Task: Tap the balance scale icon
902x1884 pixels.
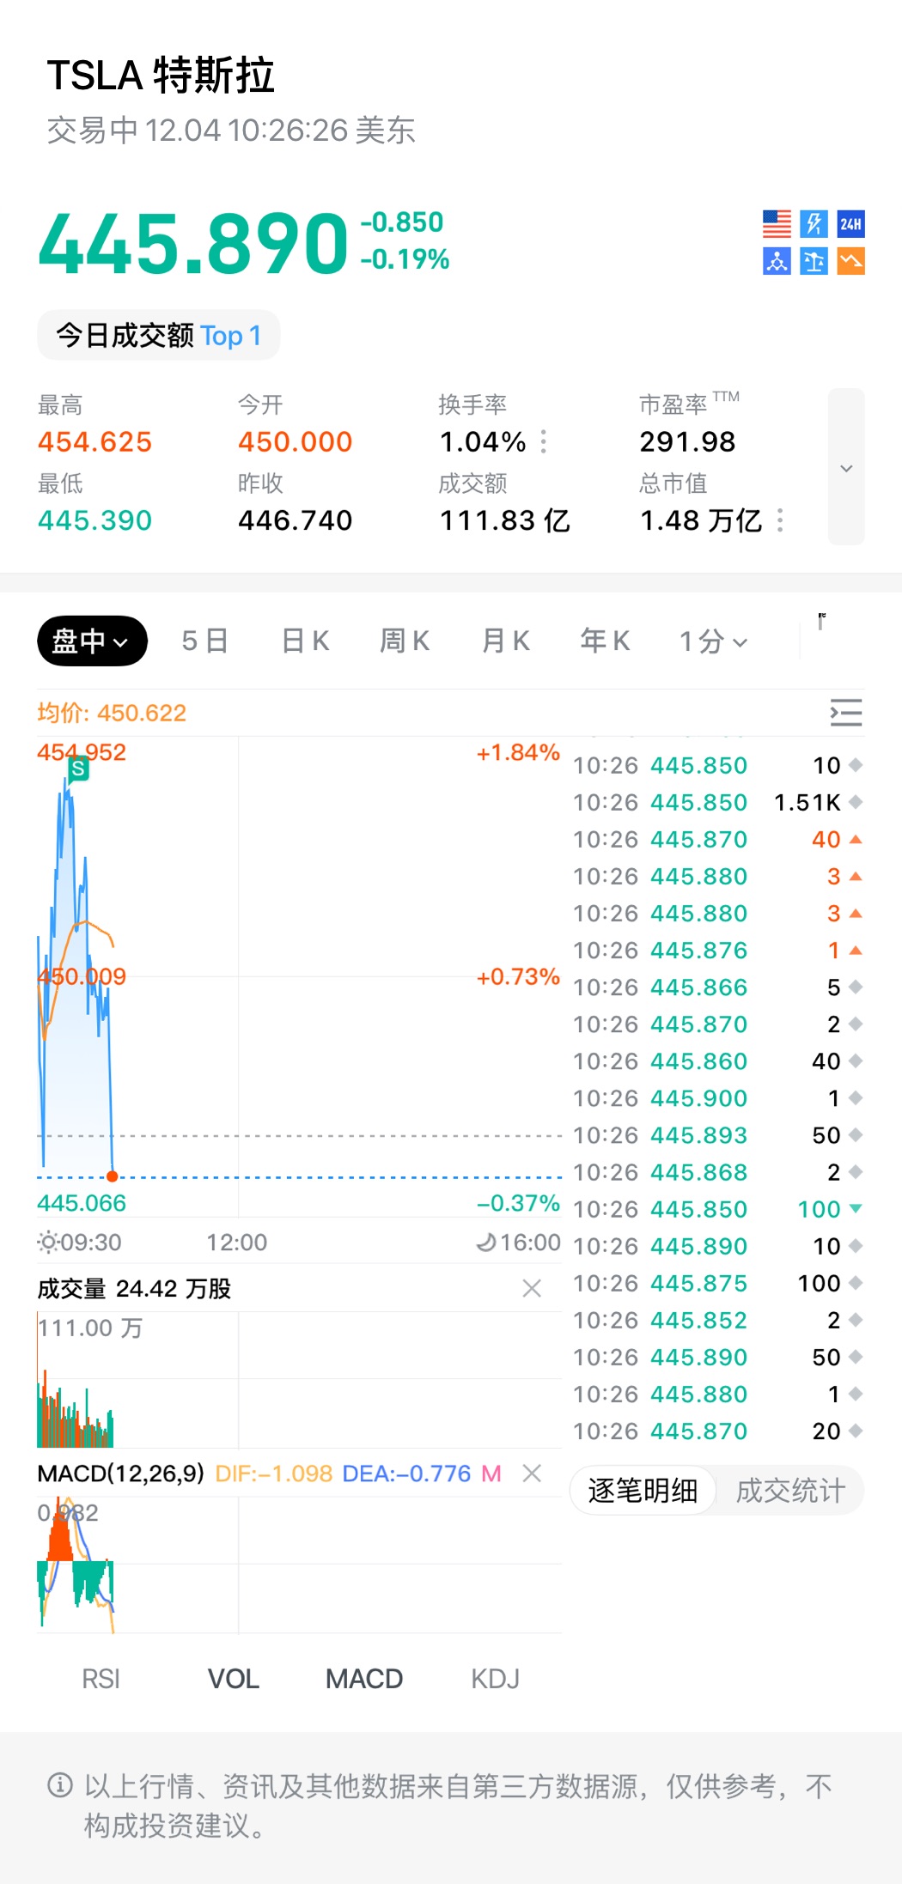Action: coord(814,261)
